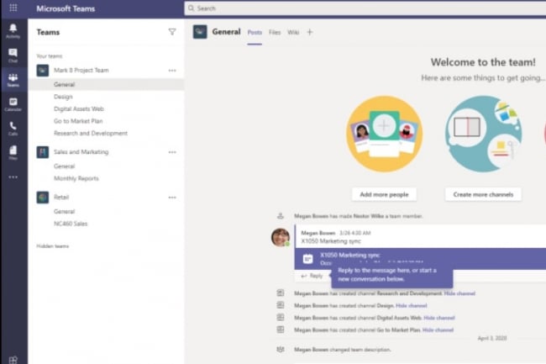This screenshot has width=546, height=364.
Task: Select the Mark 8 Project Team name
Action: (x=81, y=71)
